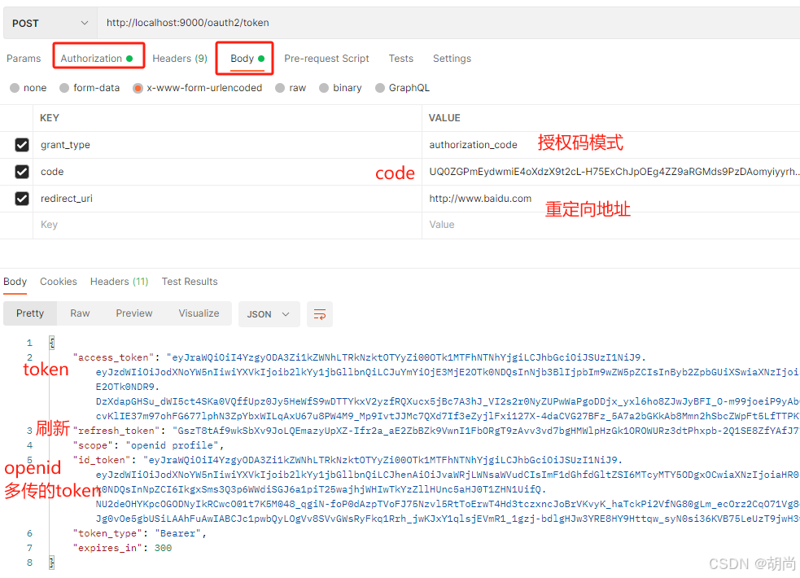The height and width of the screenshot is (578, 800).
Task: Edit the grant_type key cell
Action: (x=228, y=145)
